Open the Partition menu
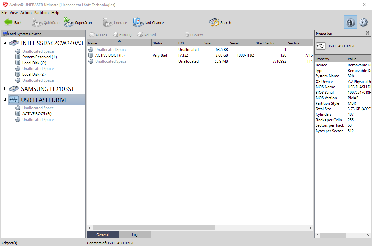Viewport: 372px width, 246px height. pyautogui.click(x=41, y=13)
